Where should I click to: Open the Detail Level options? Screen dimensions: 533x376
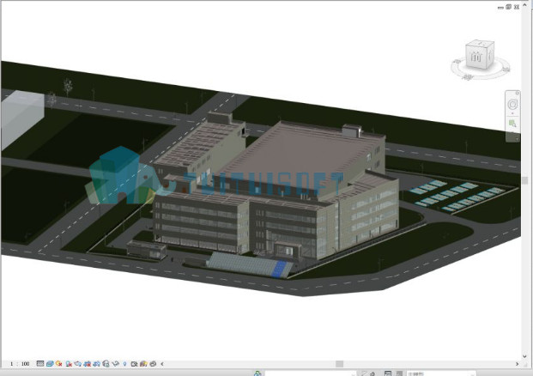pos(40,364)
